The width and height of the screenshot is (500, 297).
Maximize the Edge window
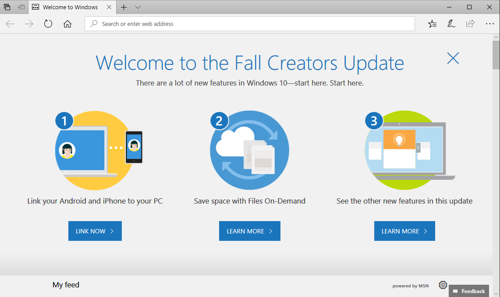coord(469,7)
